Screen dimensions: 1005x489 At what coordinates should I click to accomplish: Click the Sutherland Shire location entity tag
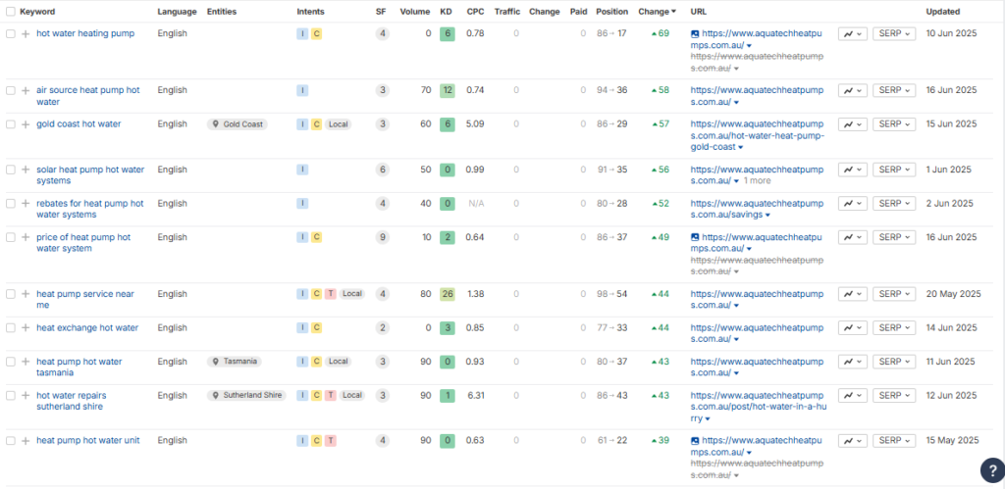point(246,396)
